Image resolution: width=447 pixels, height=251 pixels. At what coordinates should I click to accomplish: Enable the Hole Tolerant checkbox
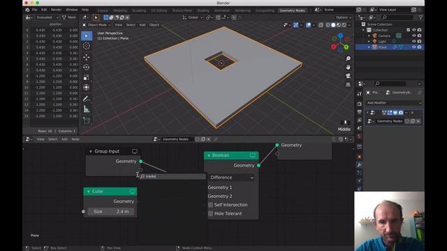pos(210,213)
